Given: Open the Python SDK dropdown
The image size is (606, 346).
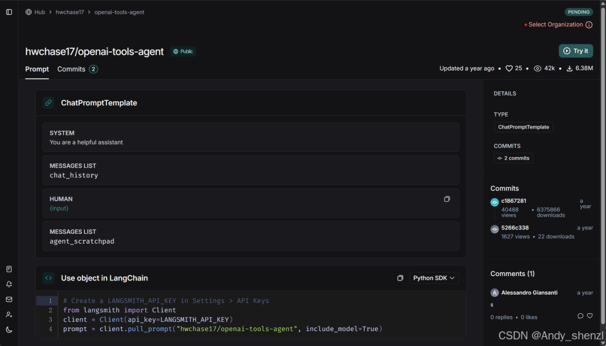Looking at the screenshot, I should (x=434, y=278).
